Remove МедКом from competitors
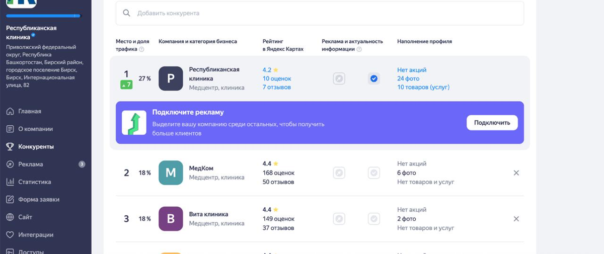 pyautogui.click(x=516, y=173)
